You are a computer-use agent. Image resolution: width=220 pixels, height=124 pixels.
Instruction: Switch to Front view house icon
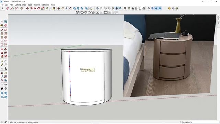pyautogui.click(x=133, y=8)
